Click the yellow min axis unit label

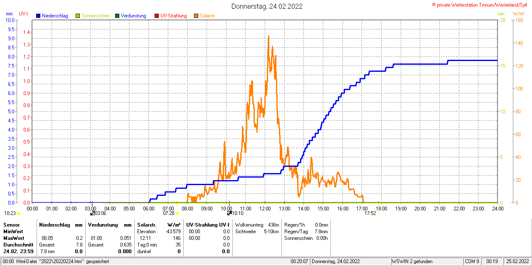click(501, 14)
